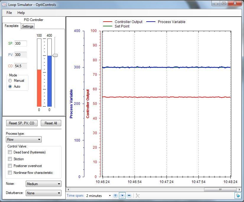
Task: Click the Controller Output legend entry
Action: (123, 22)
